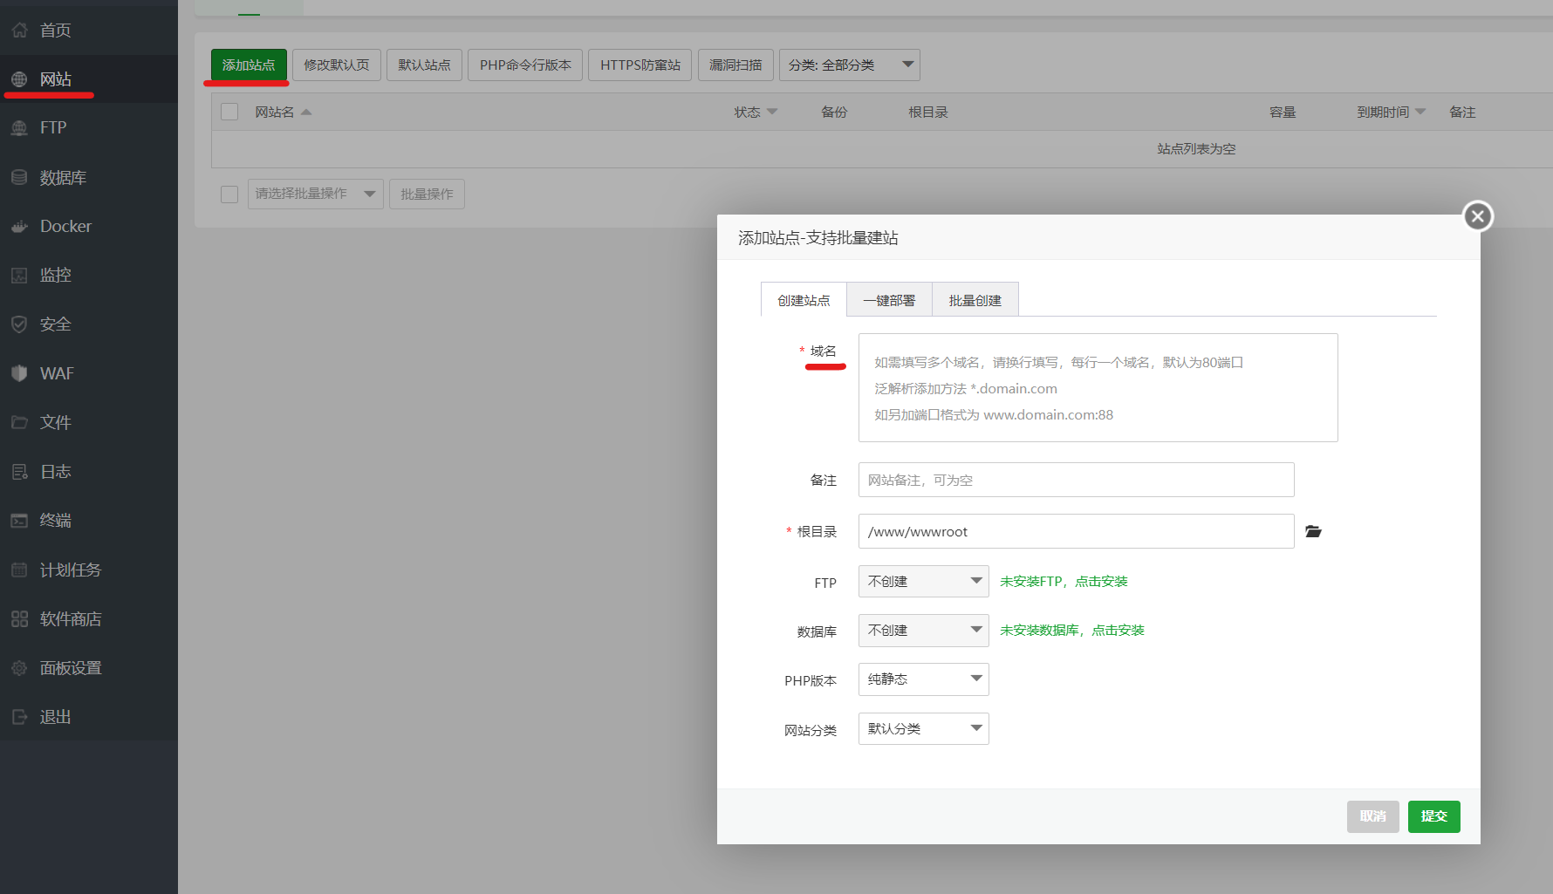
Task: Focus the 备注 input field
Action: tap(1076, 480)
